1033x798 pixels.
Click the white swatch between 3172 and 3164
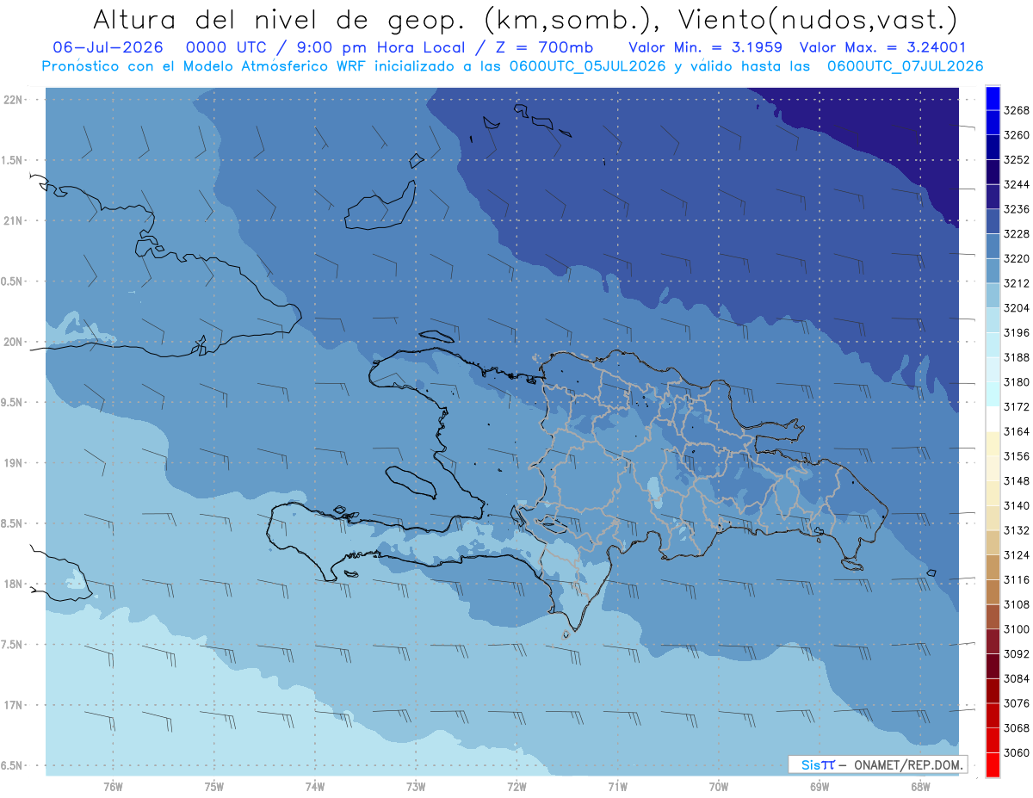point(992,419)
